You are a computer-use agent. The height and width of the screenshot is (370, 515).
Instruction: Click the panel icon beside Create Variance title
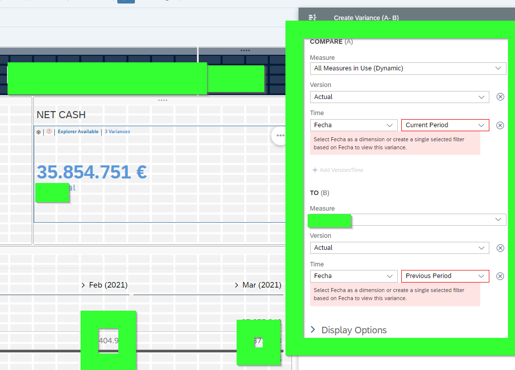[313, 18]
